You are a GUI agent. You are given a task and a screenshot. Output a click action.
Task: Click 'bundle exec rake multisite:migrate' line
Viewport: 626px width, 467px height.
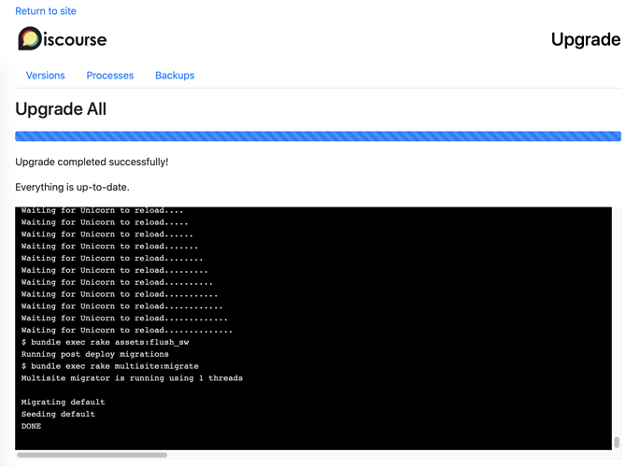pyautogui.click(x=110, y=366)
